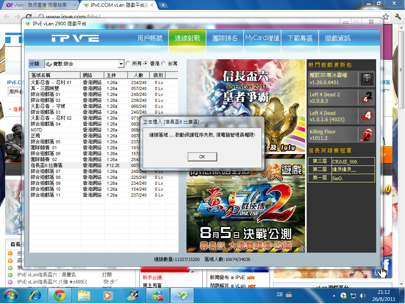Select the 台灣 radio button
The image size is (405, 304).
[x=164, y=63]
